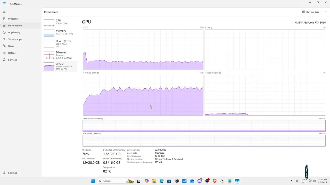Launch Copilot from the taskbar
The height and width of the screenshot is (185, 330).
pos(146,181)
